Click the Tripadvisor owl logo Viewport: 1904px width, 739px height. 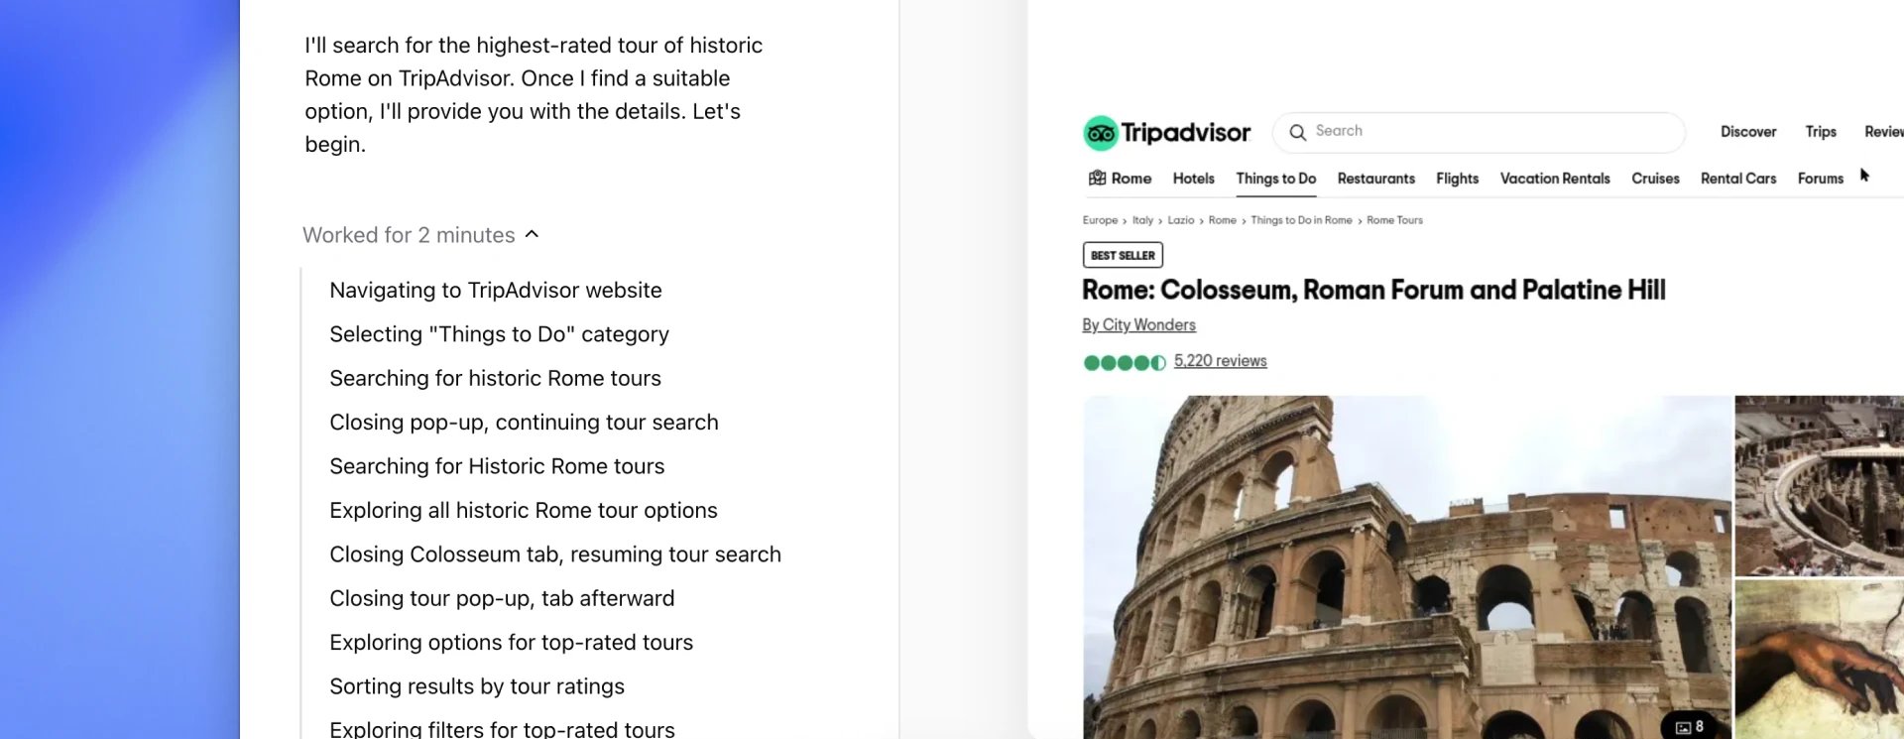click(1100, 133)
